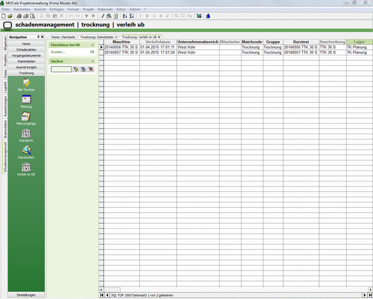Click the Undo arrow icon
The width and height of the screenshot is (373, 299).
[71, 16]
